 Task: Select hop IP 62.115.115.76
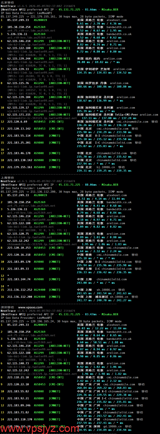tap(18, 83)
